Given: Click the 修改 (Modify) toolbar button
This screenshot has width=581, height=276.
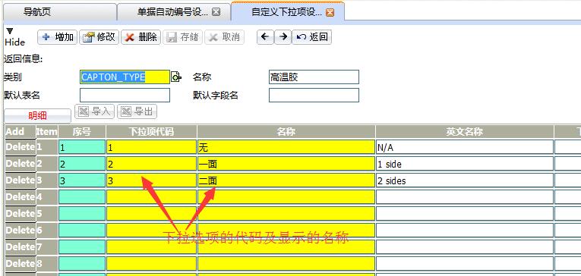Looking at the screenshot, I should click(99, 37).
